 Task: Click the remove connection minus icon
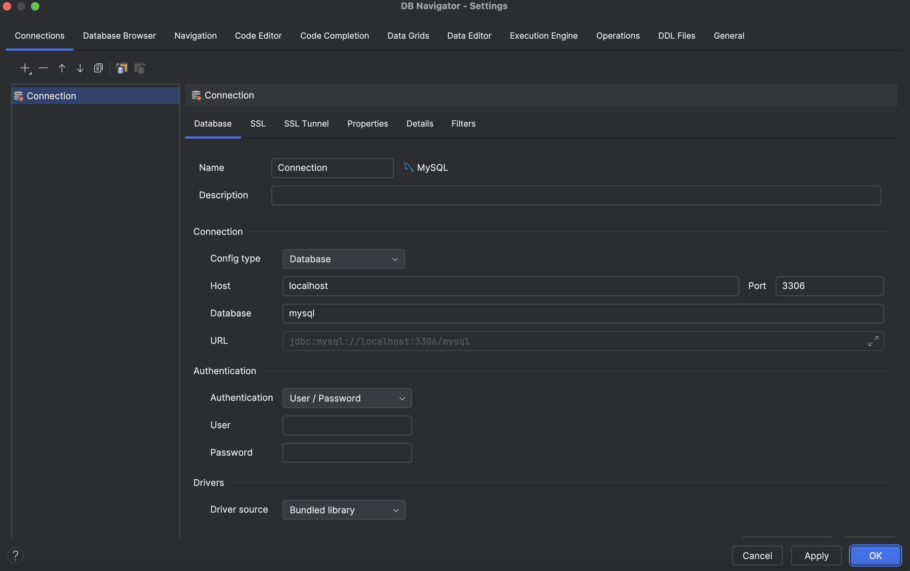point(43,68)
